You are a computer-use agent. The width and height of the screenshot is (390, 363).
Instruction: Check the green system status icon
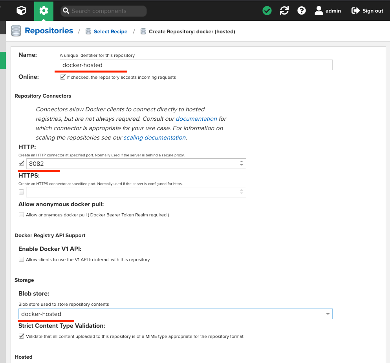[x=267, y=11]
